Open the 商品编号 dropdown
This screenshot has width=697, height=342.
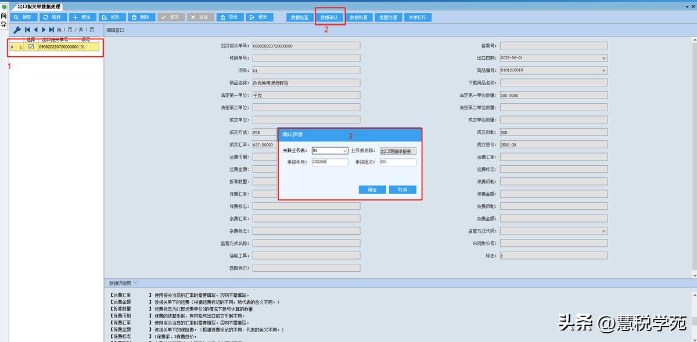click(x=604, y=70)
